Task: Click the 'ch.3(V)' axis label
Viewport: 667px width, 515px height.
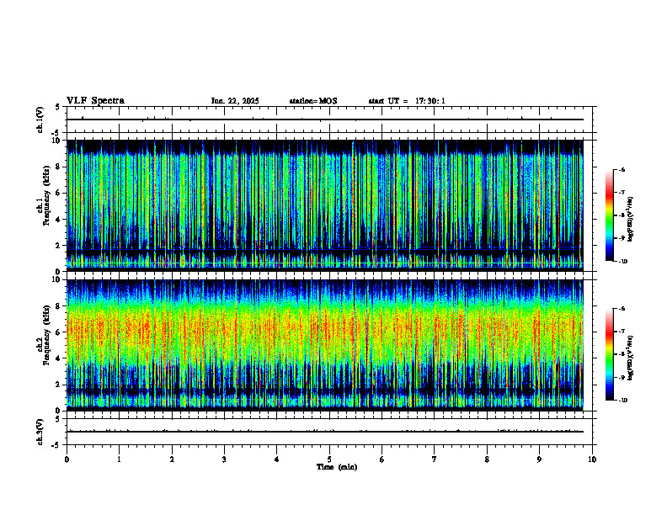Action: pos(40,432)
